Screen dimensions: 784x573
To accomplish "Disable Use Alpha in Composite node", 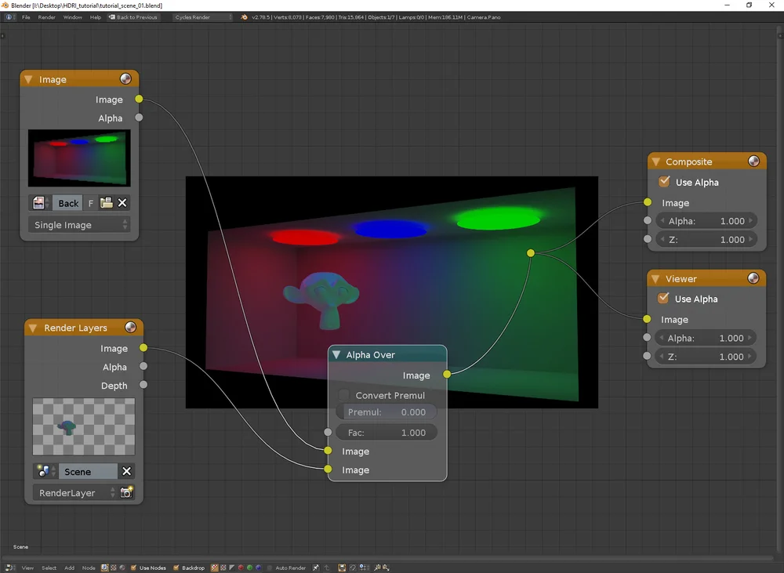I will pos(664,182).
